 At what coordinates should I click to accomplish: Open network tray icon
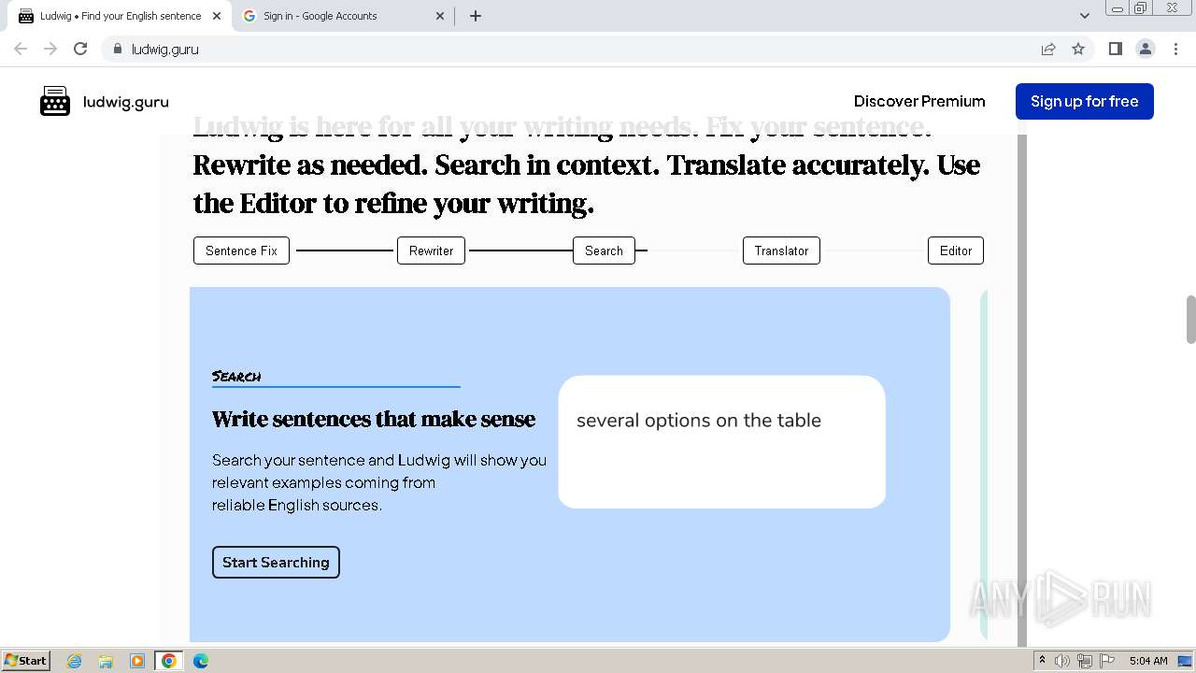[1085, 661]
